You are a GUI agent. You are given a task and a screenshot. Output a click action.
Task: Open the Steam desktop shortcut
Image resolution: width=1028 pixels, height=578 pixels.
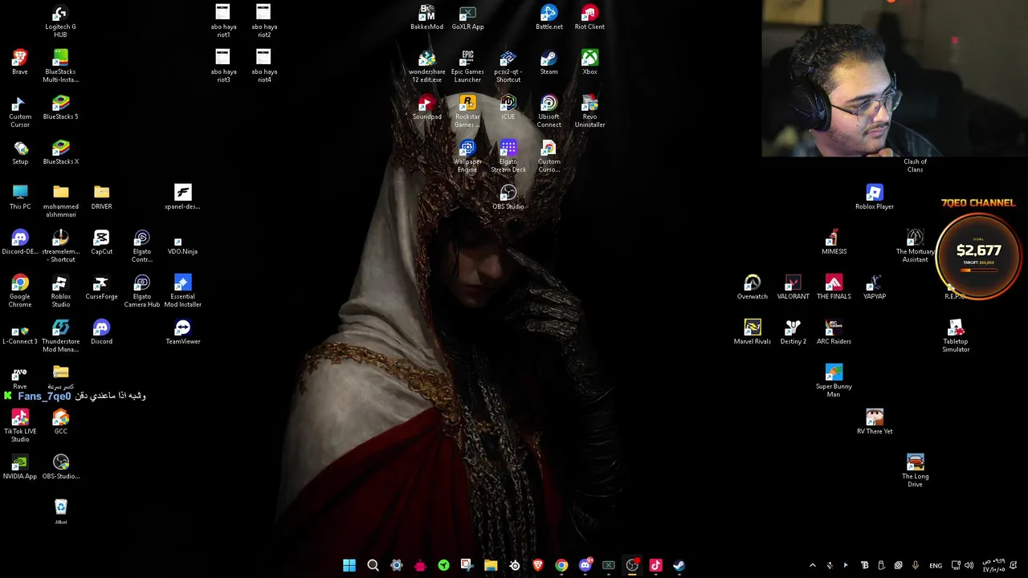(549, 63)
